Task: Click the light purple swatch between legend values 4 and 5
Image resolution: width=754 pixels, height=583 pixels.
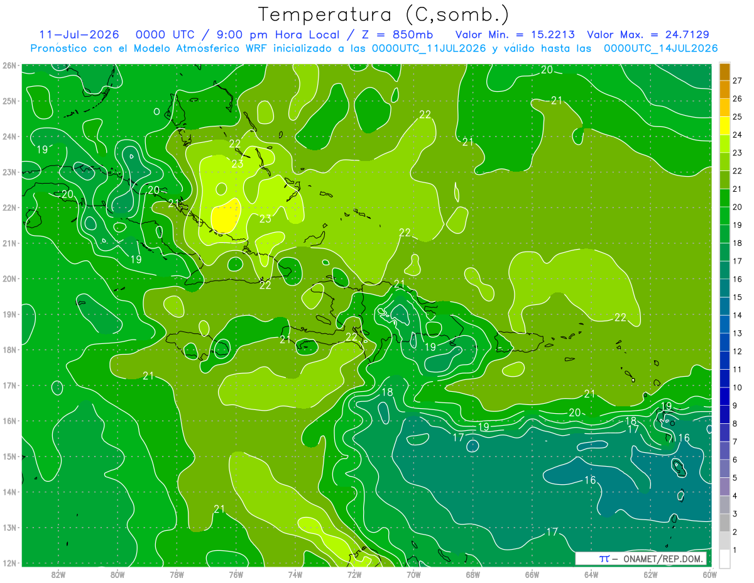Action: (x=724, y=486)
